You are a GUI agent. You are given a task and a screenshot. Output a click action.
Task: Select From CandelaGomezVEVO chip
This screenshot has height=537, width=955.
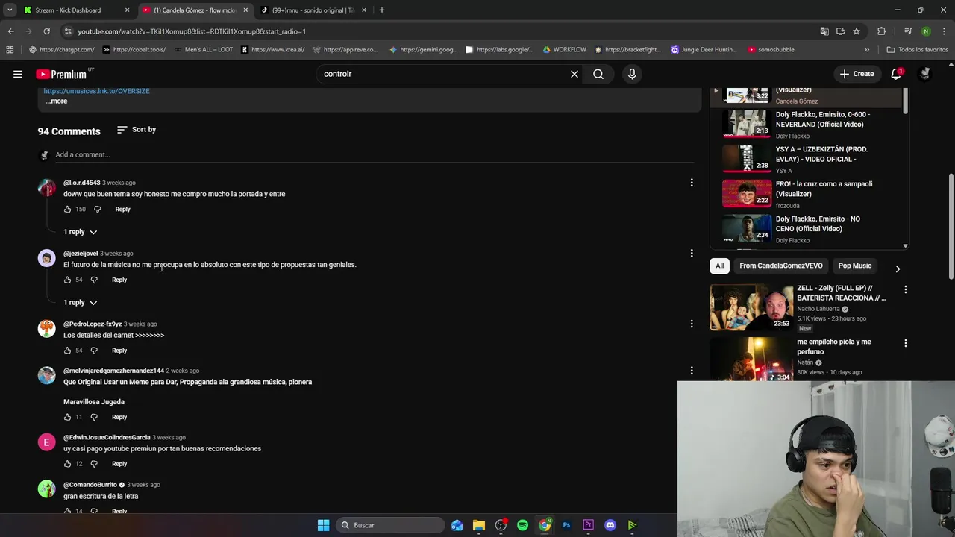tap(781, 266)
